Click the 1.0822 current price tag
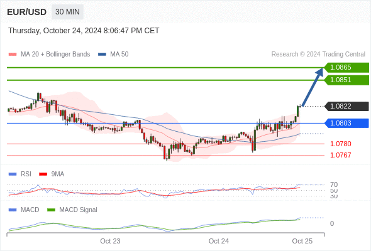 click(346, 106)
